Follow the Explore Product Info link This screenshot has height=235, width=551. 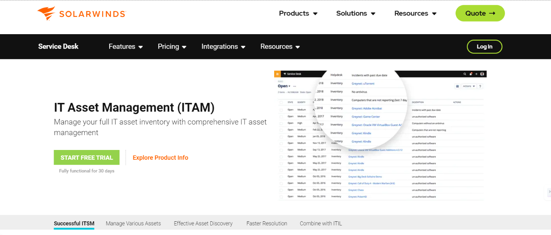point(160,158)
